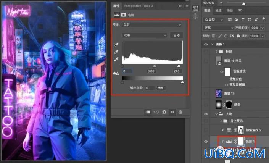Open the 类型 layer filter dropdown
The image size is (269, 163).
(x=213, y=20)
